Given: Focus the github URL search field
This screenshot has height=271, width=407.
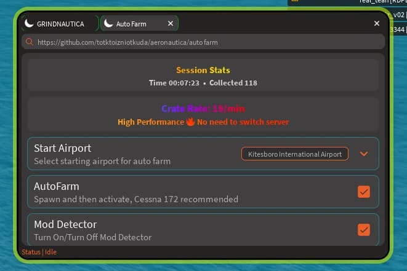Looking at the screenshot, I should pyautogui.click(x=203, y=42).
